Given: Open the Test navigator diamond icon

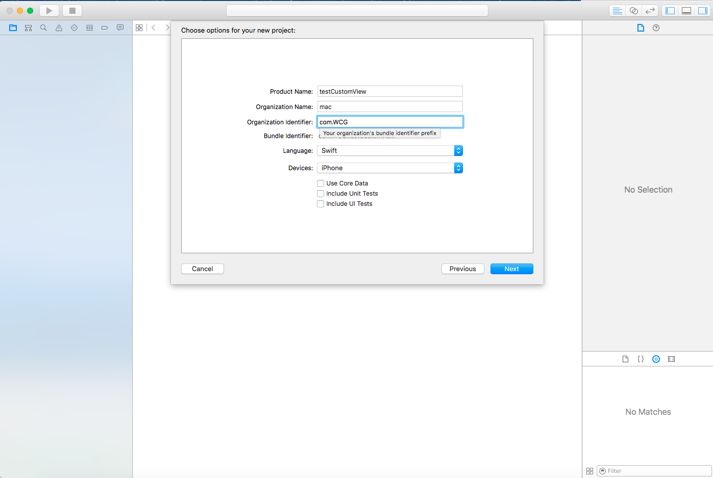Looking at the screenshot, I should click(x=75, y=28).
